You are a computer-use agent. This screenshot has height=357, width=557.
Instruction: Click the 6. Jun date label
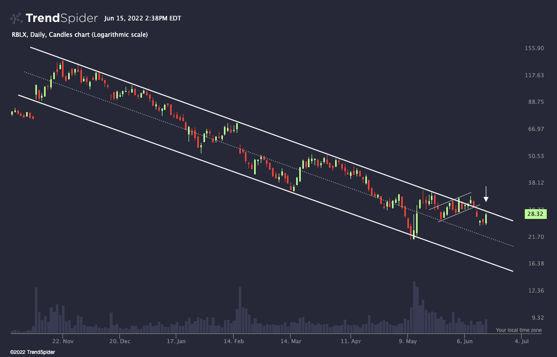click(x=464, y=341)
